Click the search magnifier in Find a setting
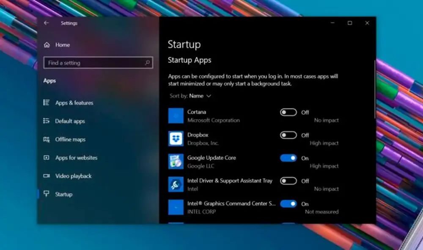423x250 pixels. coord(147,62)
